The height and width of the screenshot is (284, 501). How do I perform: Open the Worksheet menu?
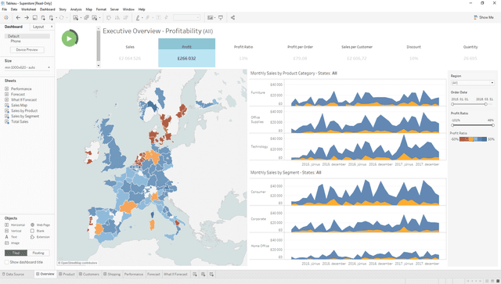(28, 9)
